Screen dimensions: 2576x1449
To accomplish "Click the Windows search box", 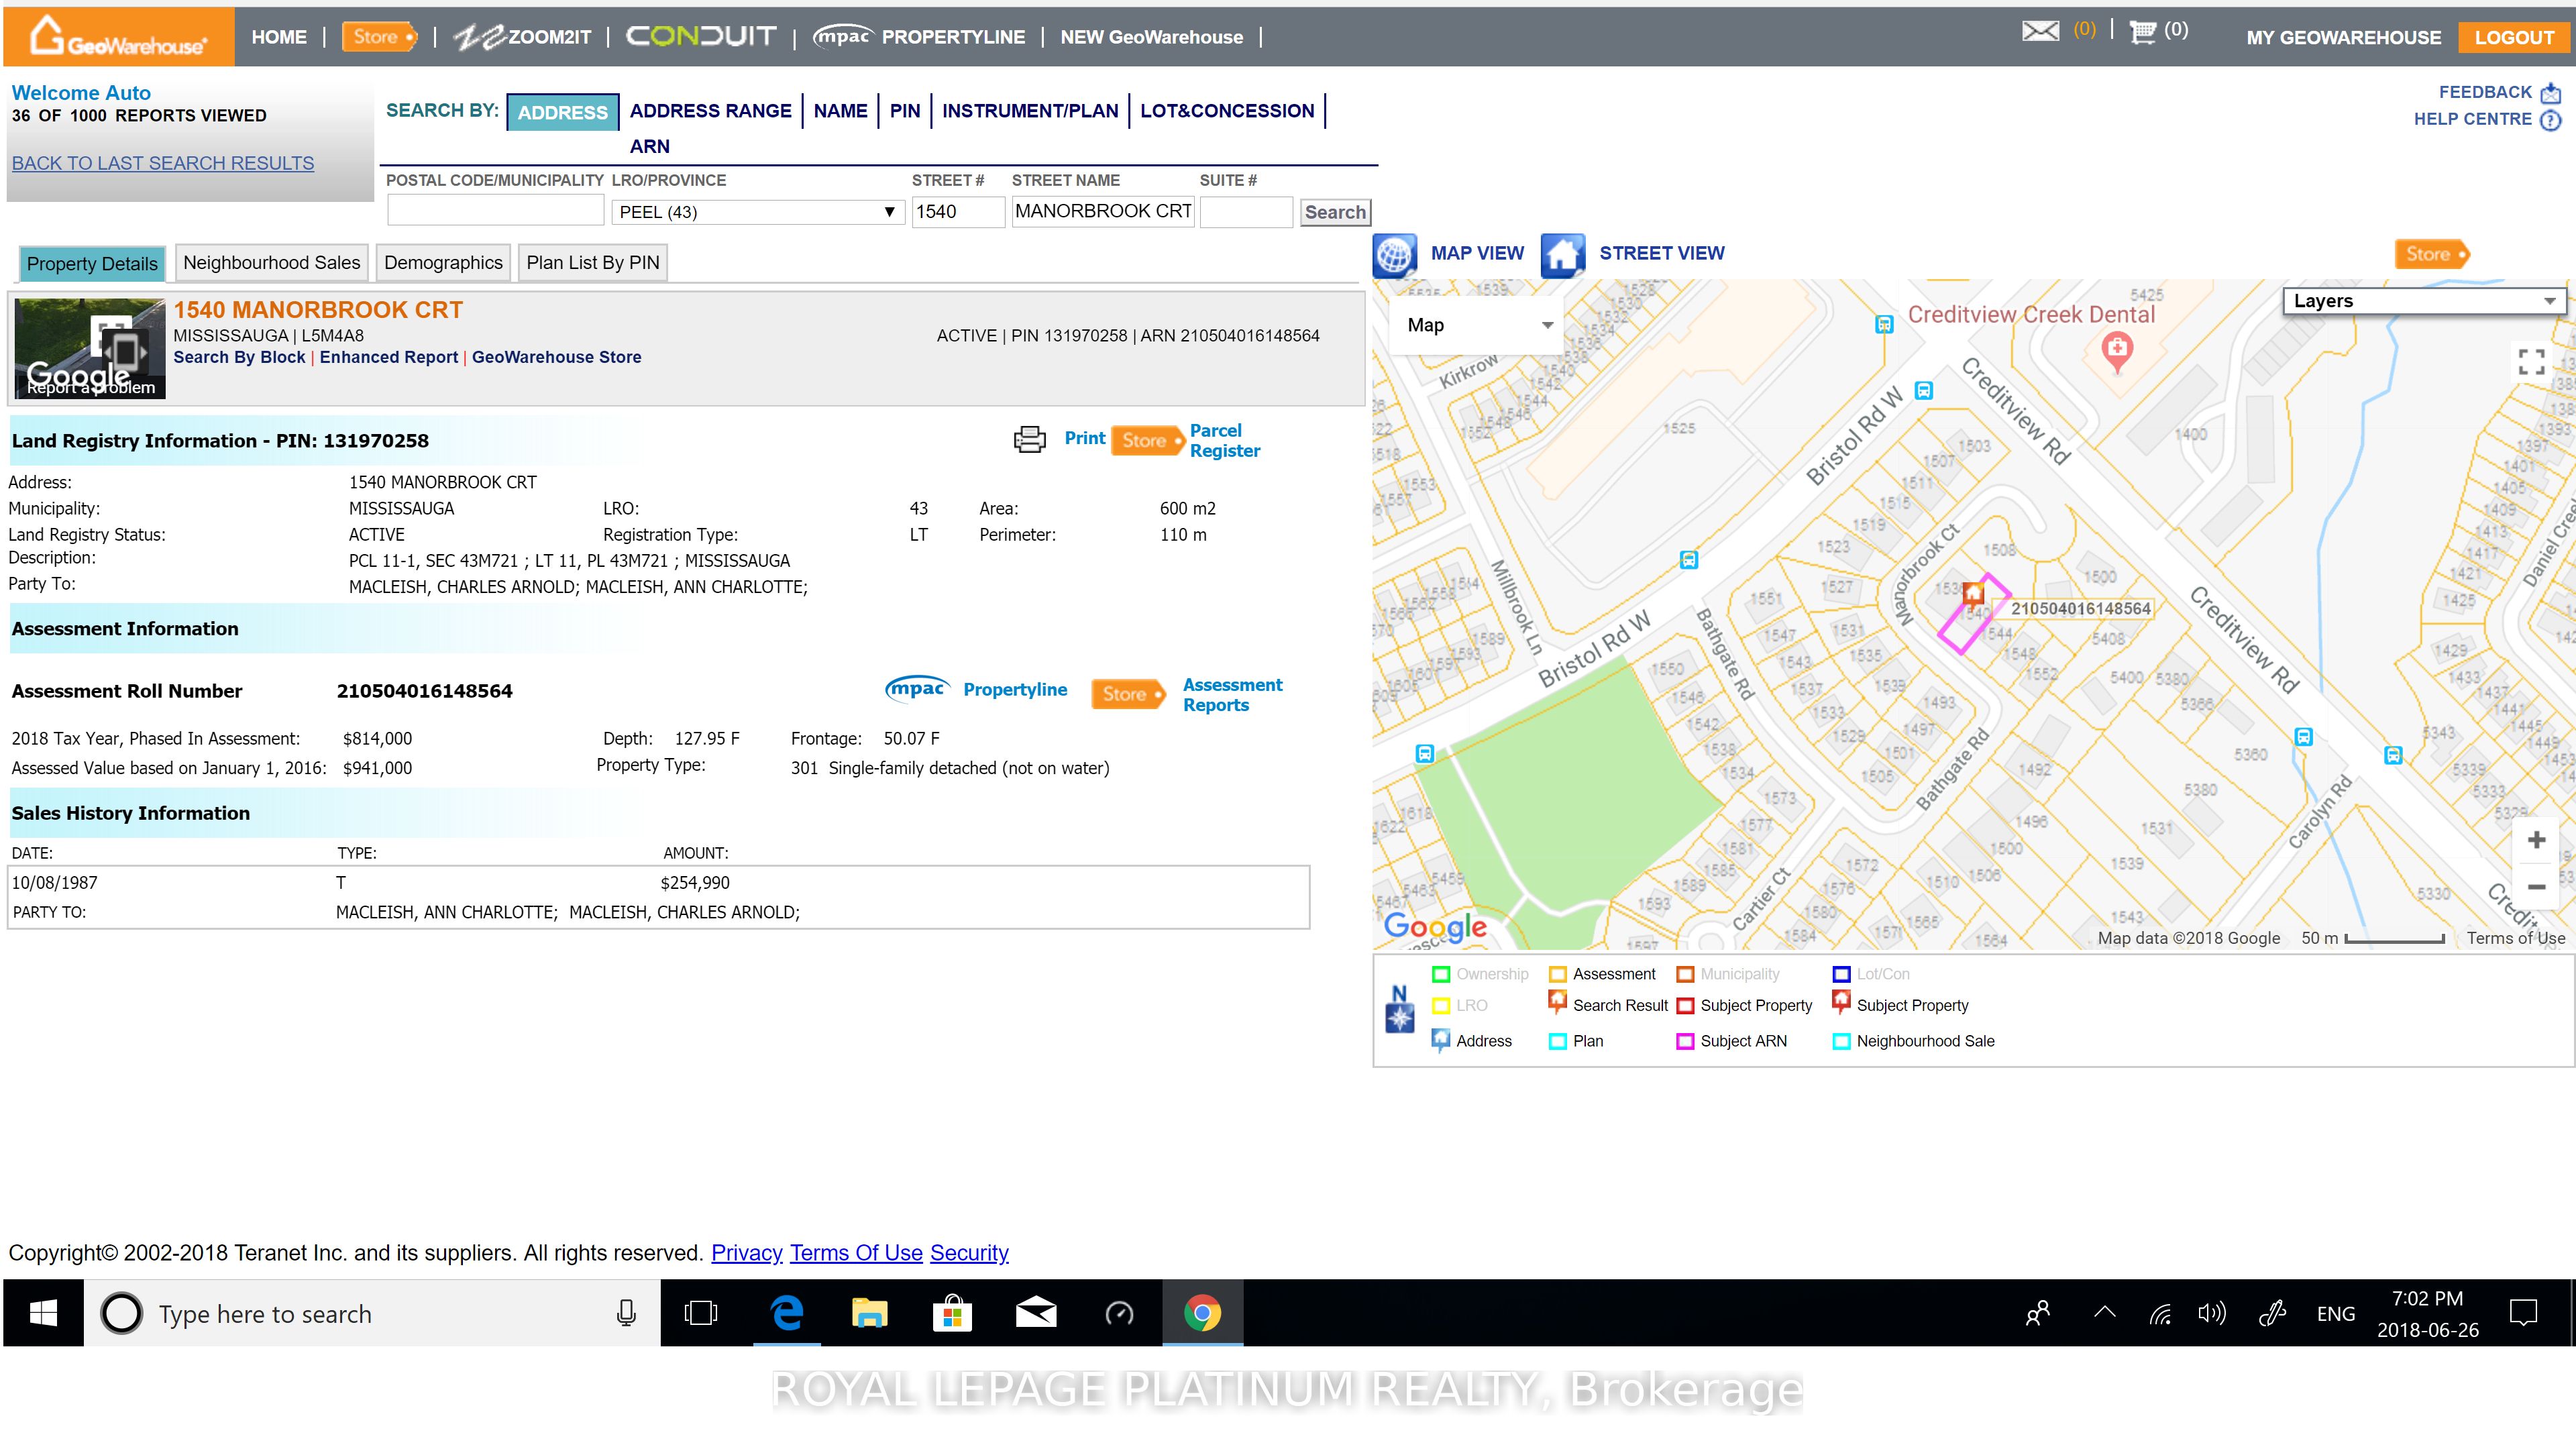I will pyautogui.click(x=371, y=1313).
